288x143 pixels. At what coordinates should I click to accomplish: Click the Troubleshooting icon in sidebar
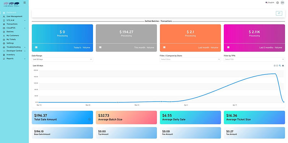[4, 47]
